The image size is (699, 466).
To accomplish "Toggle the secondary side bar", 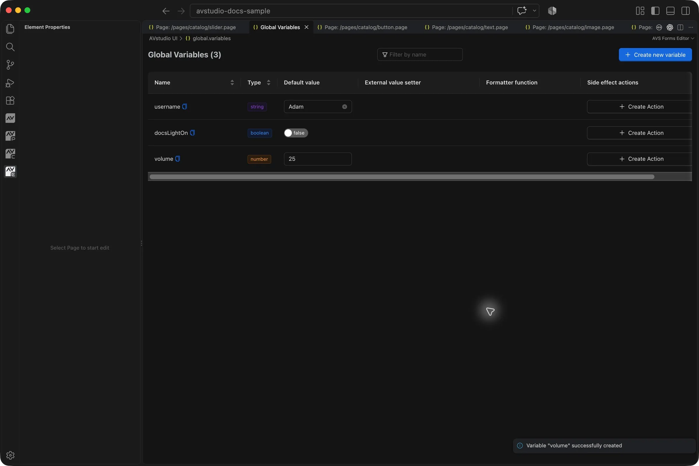I will [x=685, y=11].
